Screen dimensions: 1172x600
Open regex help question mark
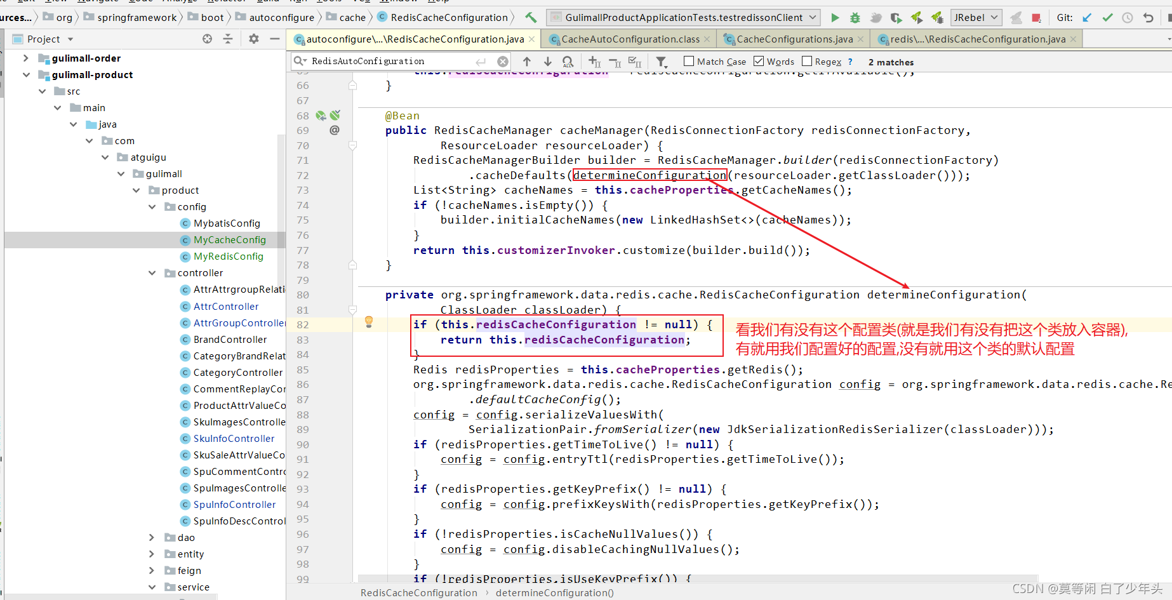click(x=850, y=62)
